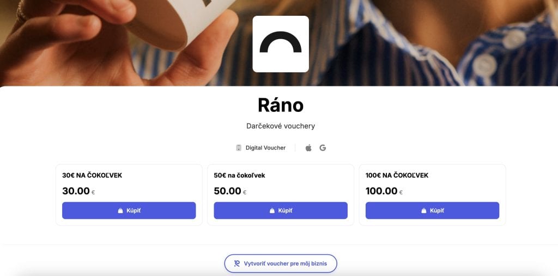Viewport: 558px width, 276px height.
Task: Buy the 100€ NA ČOKOĽVEK voucher
Action: click(432, 210)
